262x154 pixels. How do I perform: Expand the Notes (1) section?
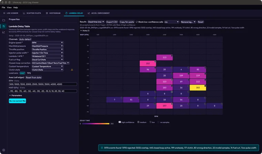(x=85, y=31)
